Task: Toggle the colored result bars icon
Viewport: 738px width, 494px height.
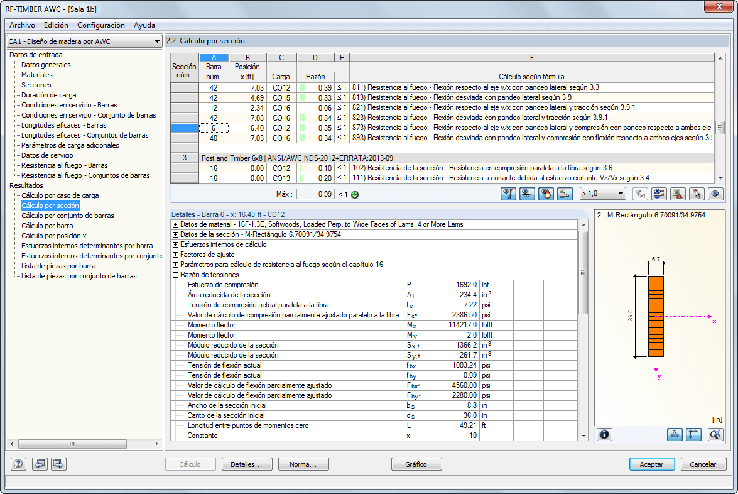Action: 565,194
